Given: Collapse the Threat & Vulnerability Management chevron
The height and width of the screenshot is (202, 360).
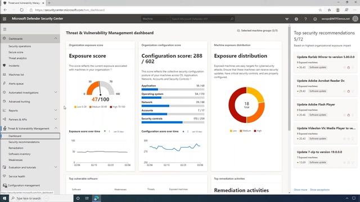Looking at the screenshot, I should click(x=56, y=128).
